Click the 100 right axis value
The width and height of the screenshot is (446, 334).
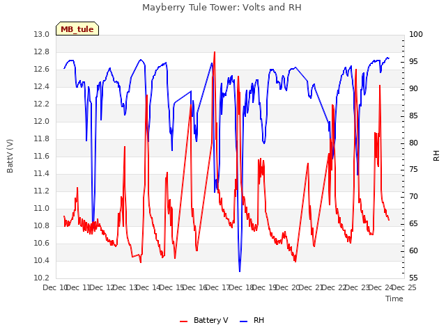pos(416,34)
